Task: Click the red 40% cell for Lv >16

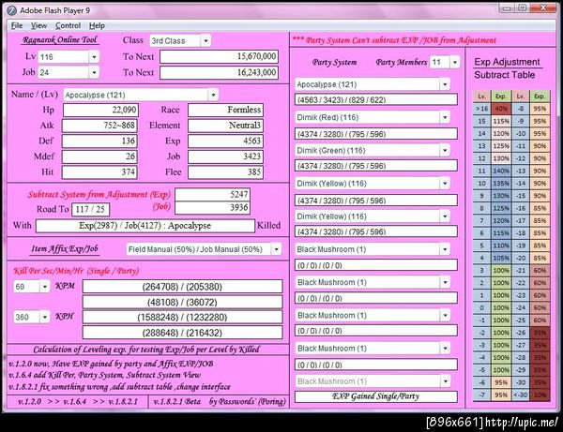Action: click(x=501, y=109)
